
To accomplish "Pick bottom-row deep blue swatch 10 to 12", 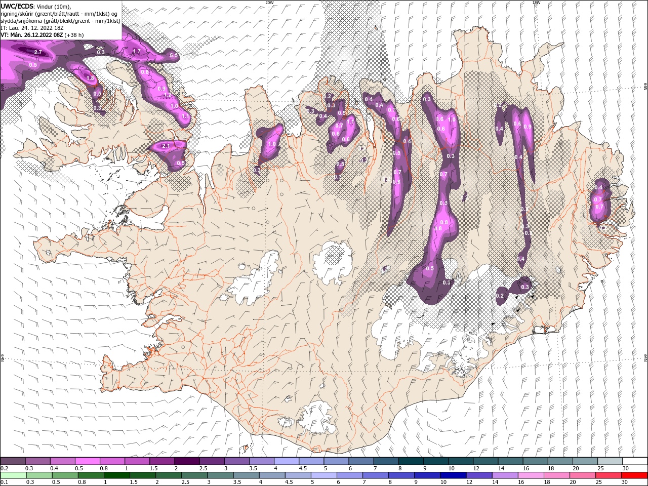I will point(454,475).
